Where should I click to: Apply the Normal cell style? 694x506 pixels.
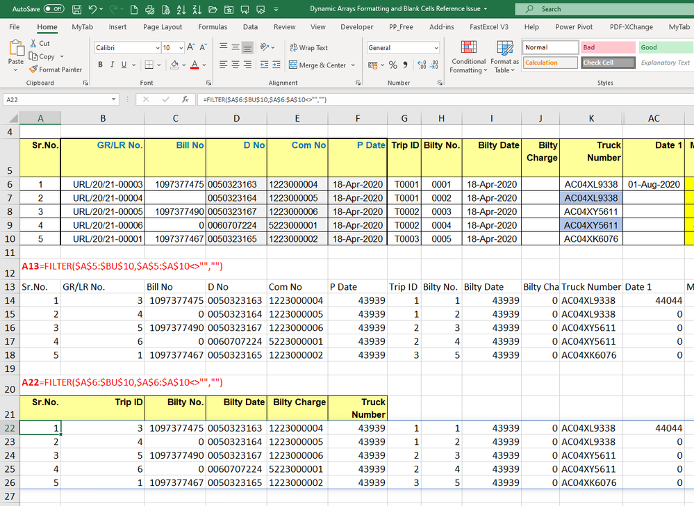(x=550, y=47)
